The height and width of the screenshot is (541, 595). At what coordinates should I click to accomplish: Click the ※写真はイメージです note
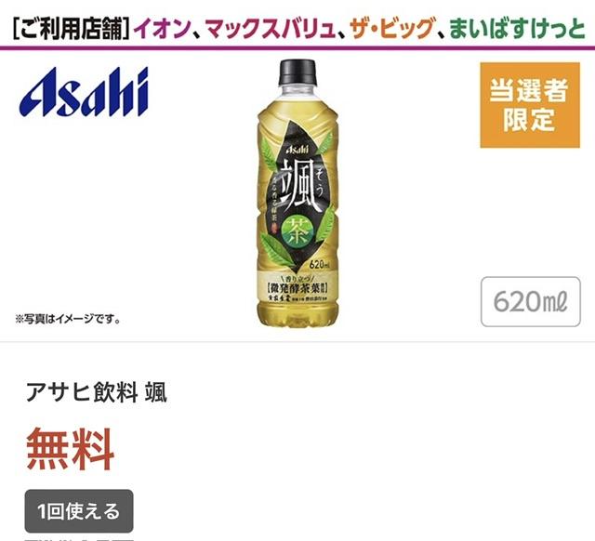coord(68,319)
